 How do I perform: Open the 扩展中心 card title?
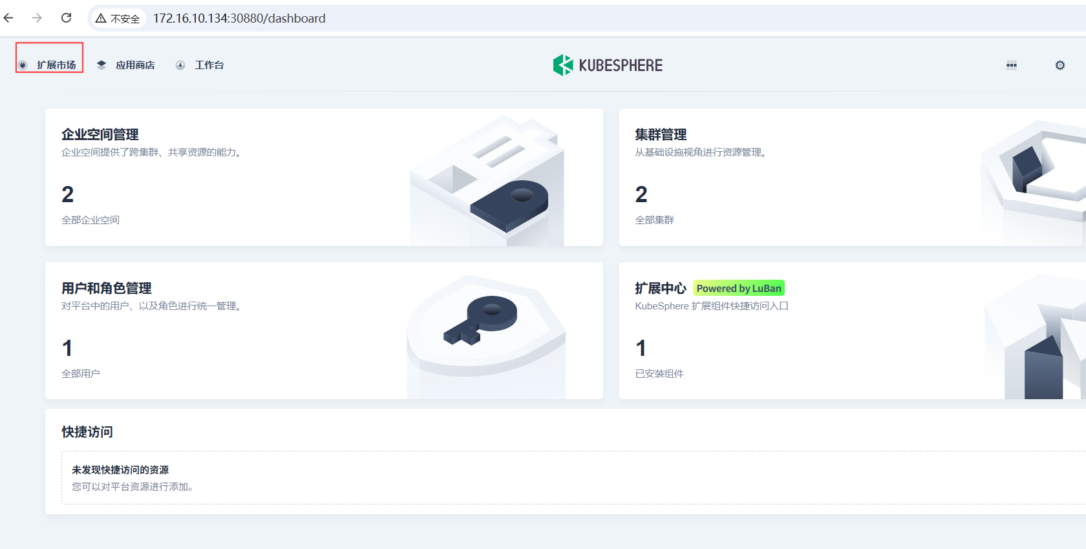coord(661,288)
